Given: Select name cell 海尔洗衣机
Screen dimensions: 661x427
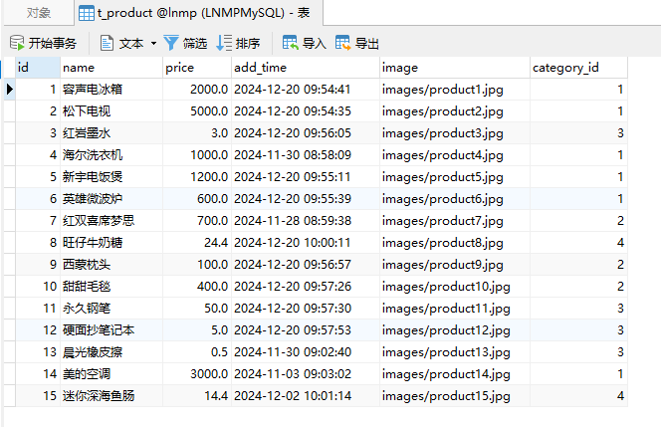Looking at the screenshot, I should point(111,155).
